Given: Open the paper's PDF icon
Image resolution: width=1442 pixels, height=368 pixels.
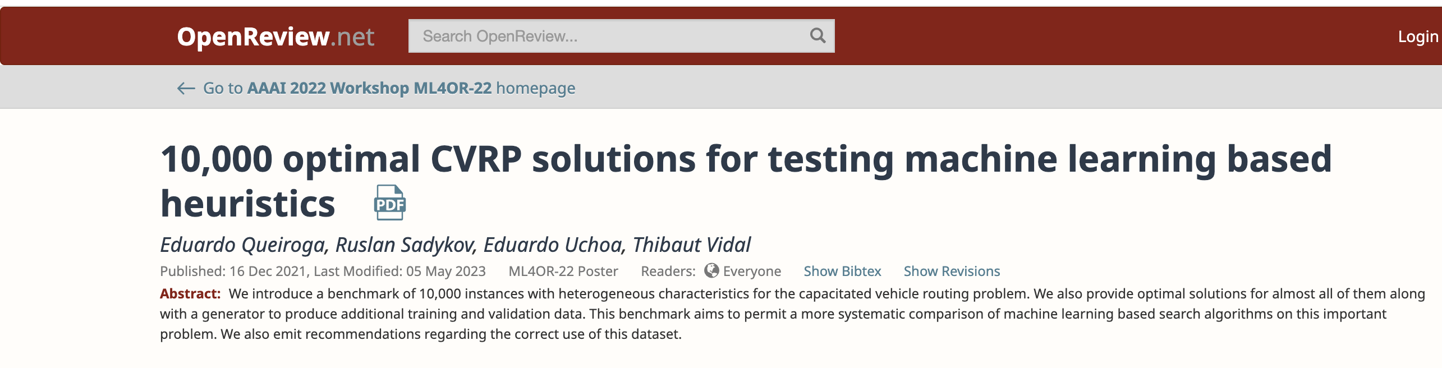Looking at the screenshot, I should 389,203.
